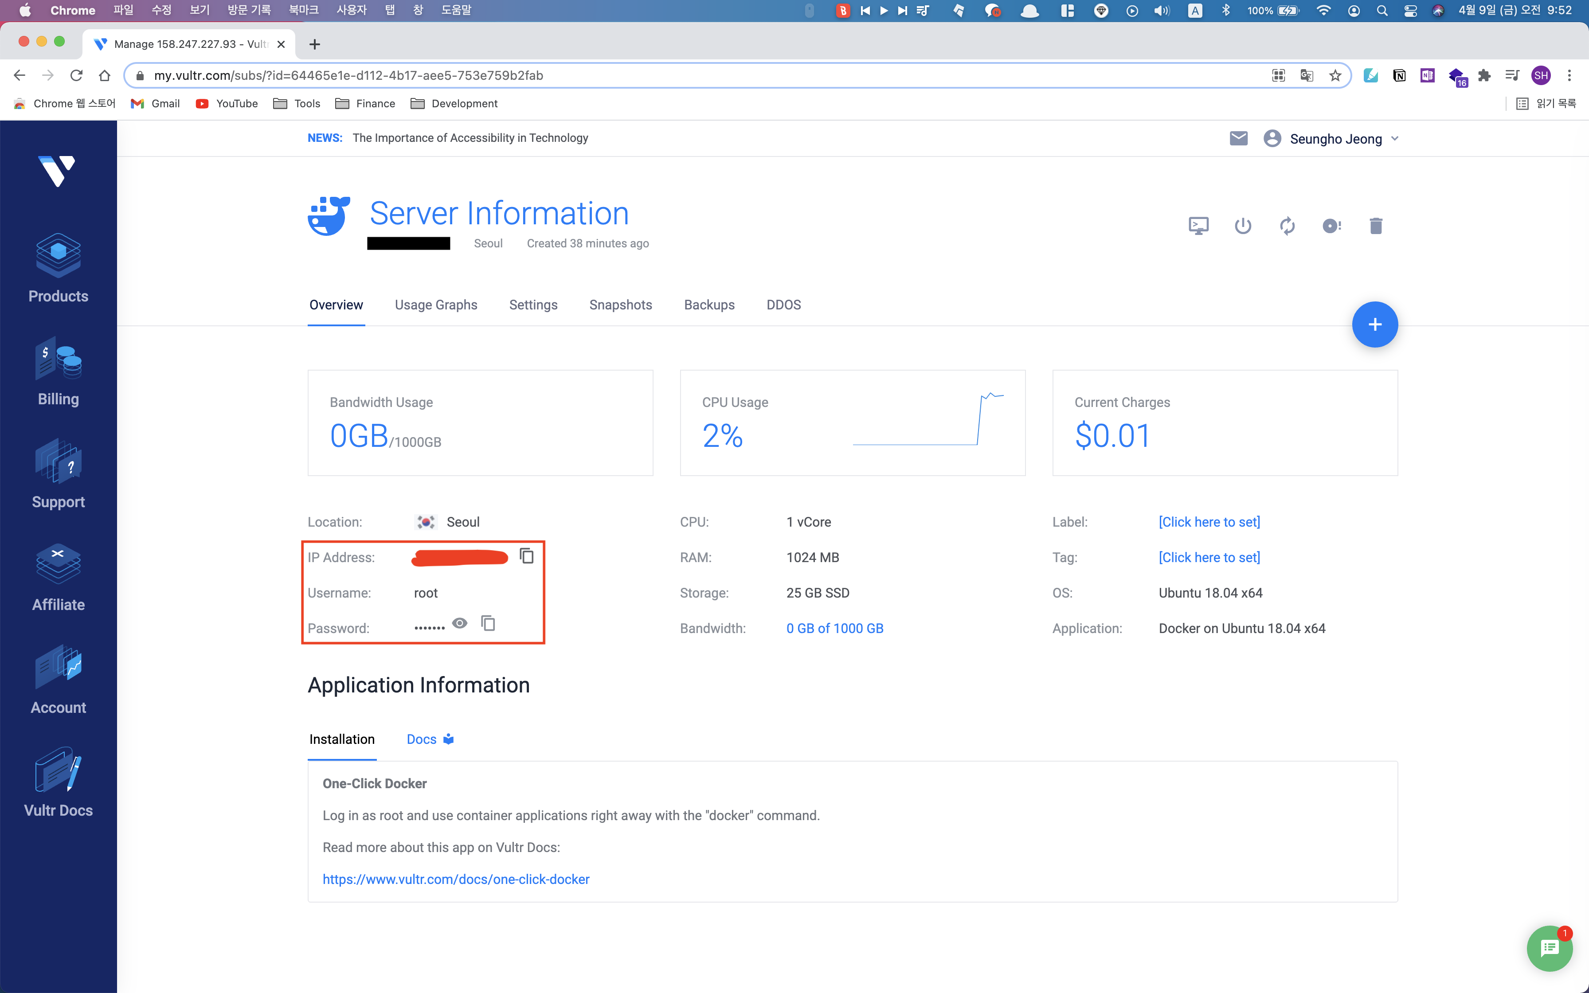Click the console/display icon for server
The height and width of the screenshot is (993, 1589).
tap(1198, 225)
